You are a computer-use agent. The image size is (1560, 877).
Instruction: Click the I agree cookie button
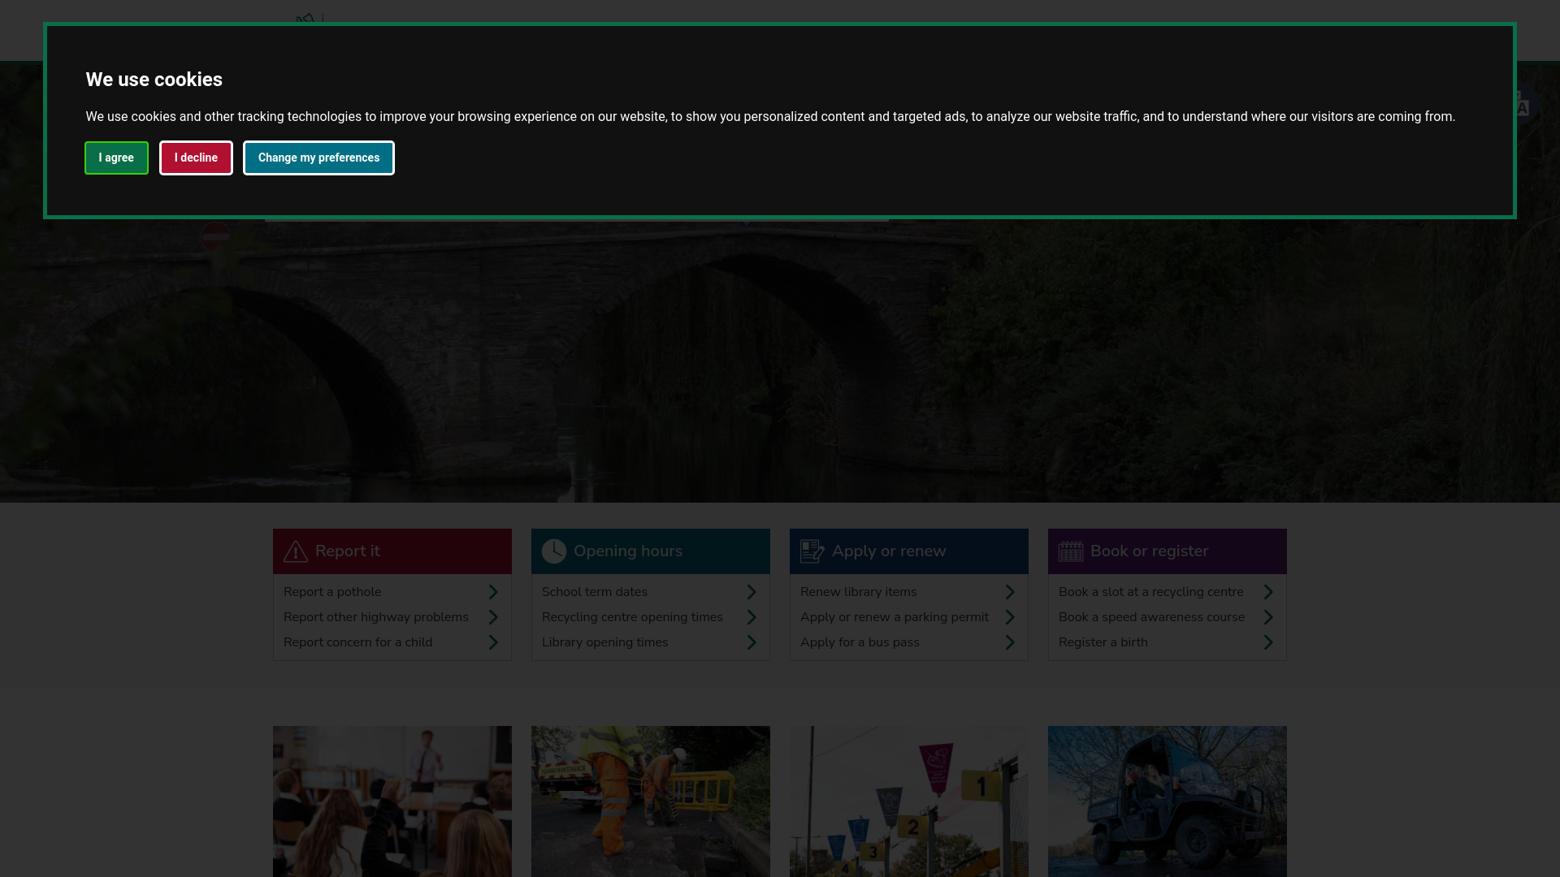point(116,158)
